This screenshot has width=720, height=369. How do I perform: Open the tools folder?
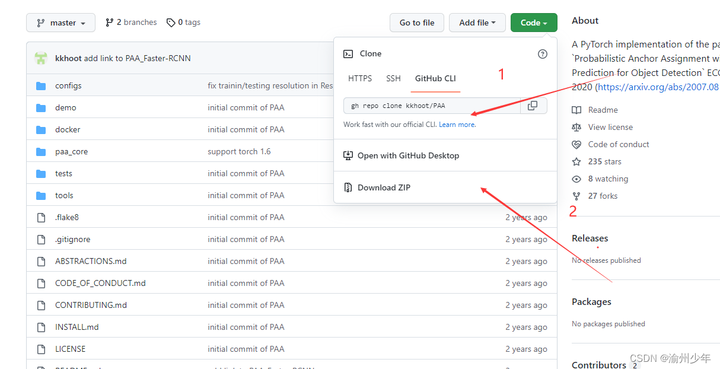click(x=64, y=195)
